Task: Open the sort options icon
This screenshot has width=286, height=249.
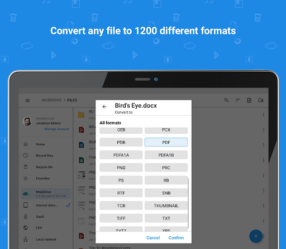Action: pos(238,100)
